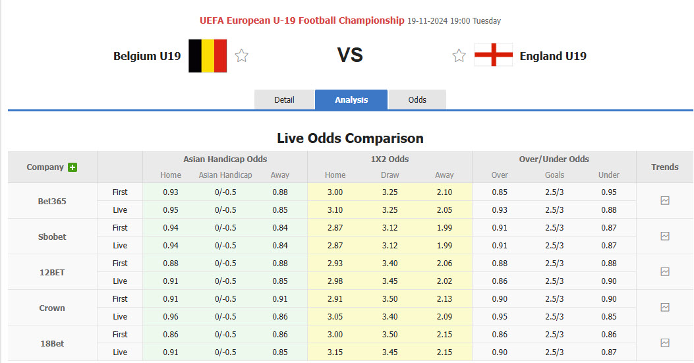This screenshot has height=363, width=694.
Task: Click the Sbobet company name
Action: click(x=52, y=237)
